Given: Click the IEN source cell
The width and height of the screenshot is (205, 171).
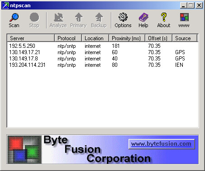Looking at the screenshot, I should point(179,65).
